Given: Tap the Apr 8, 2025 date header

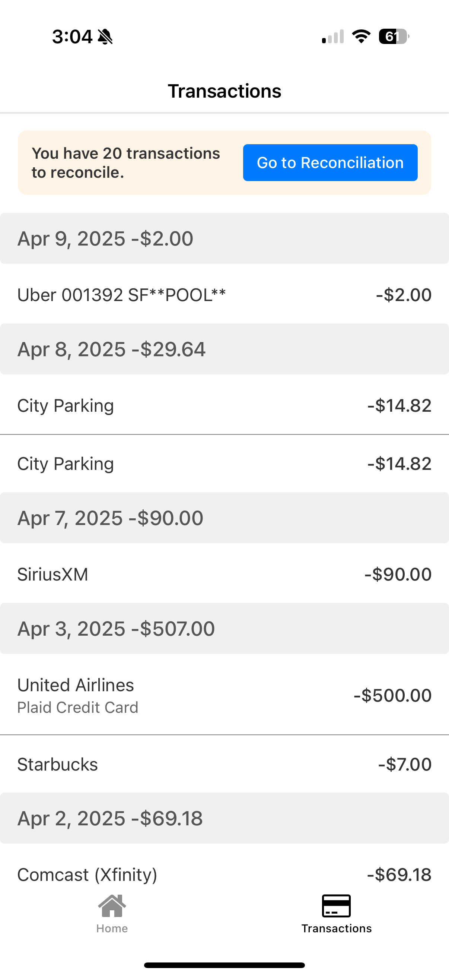Looking at the screenshot, I should click(224, 349).
